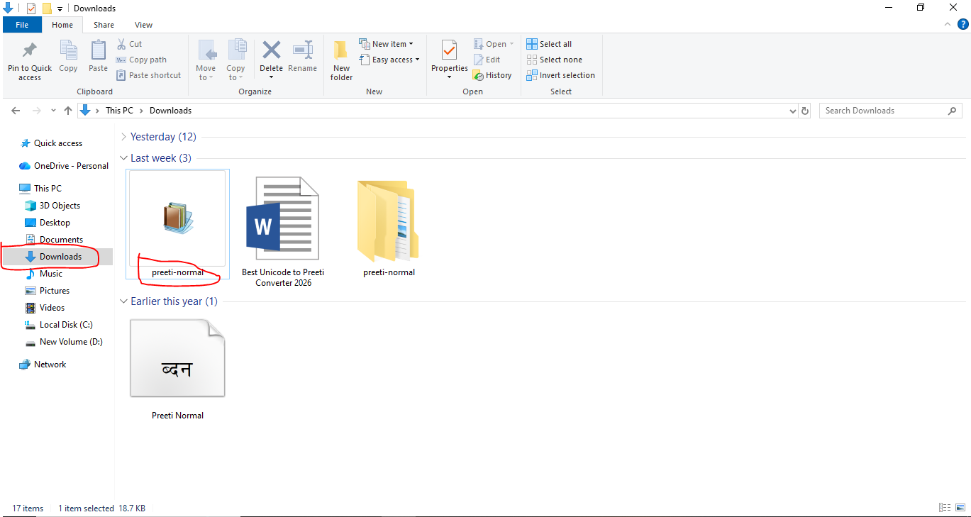Open the address bar history dropdown

[793, 111]
